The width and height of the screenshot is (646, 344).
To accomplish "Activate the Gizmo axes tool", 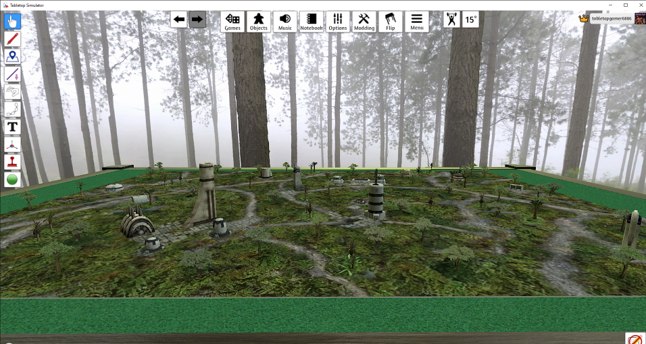I will (x=12, y=145).
